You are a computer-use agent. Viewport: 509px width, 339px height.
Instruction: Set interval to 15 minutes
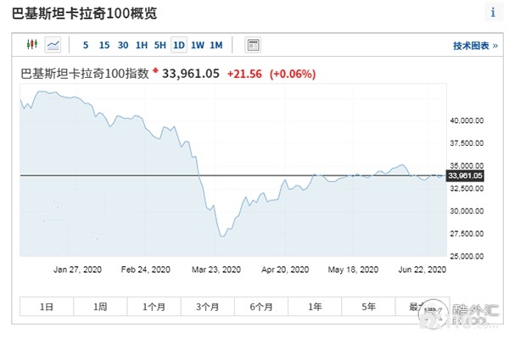pos(104,45)
